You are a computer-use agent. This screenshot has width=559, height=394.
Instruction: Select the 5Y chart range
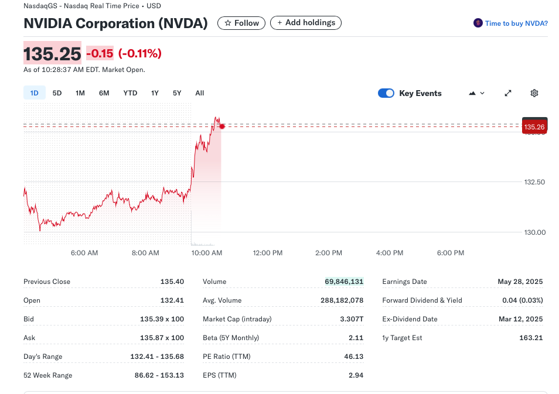(x=177, y=93)
